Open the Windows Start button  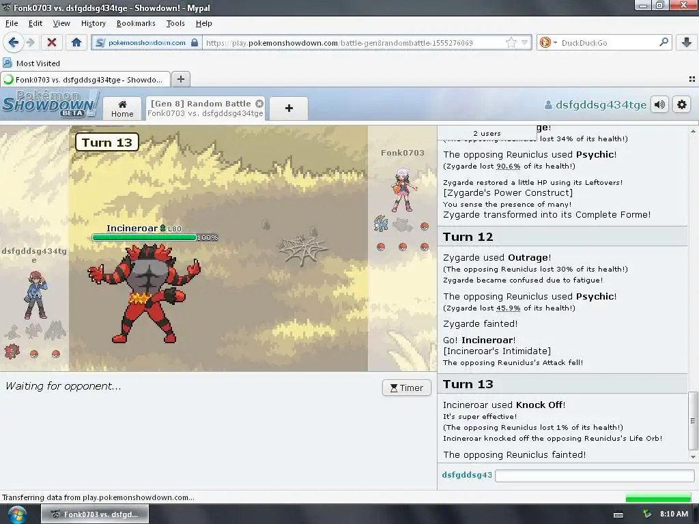[x=16, y=514]
